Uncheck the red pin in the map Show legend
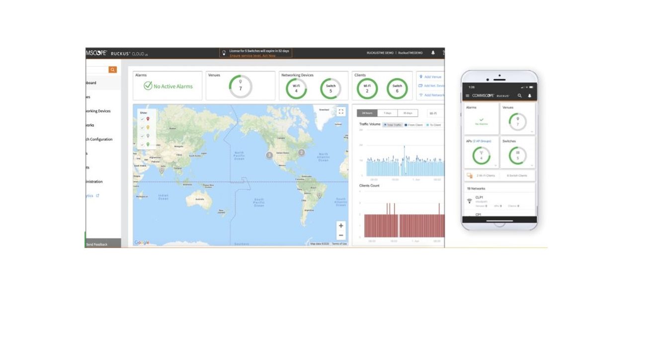Viewport: 659px width, 337px height. point(142,119)
